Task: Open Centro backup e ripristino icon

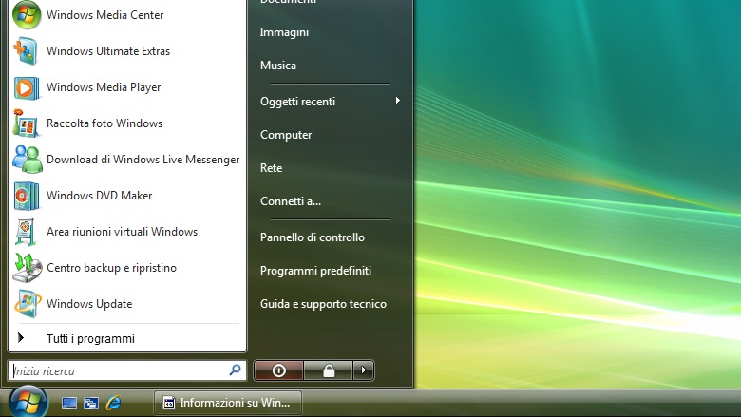Action: coord(27,268)
